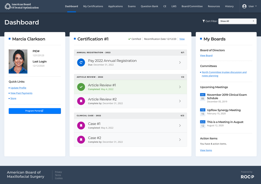Expand the Pay 2022 Annual Registration row

[x=180, y=62]
